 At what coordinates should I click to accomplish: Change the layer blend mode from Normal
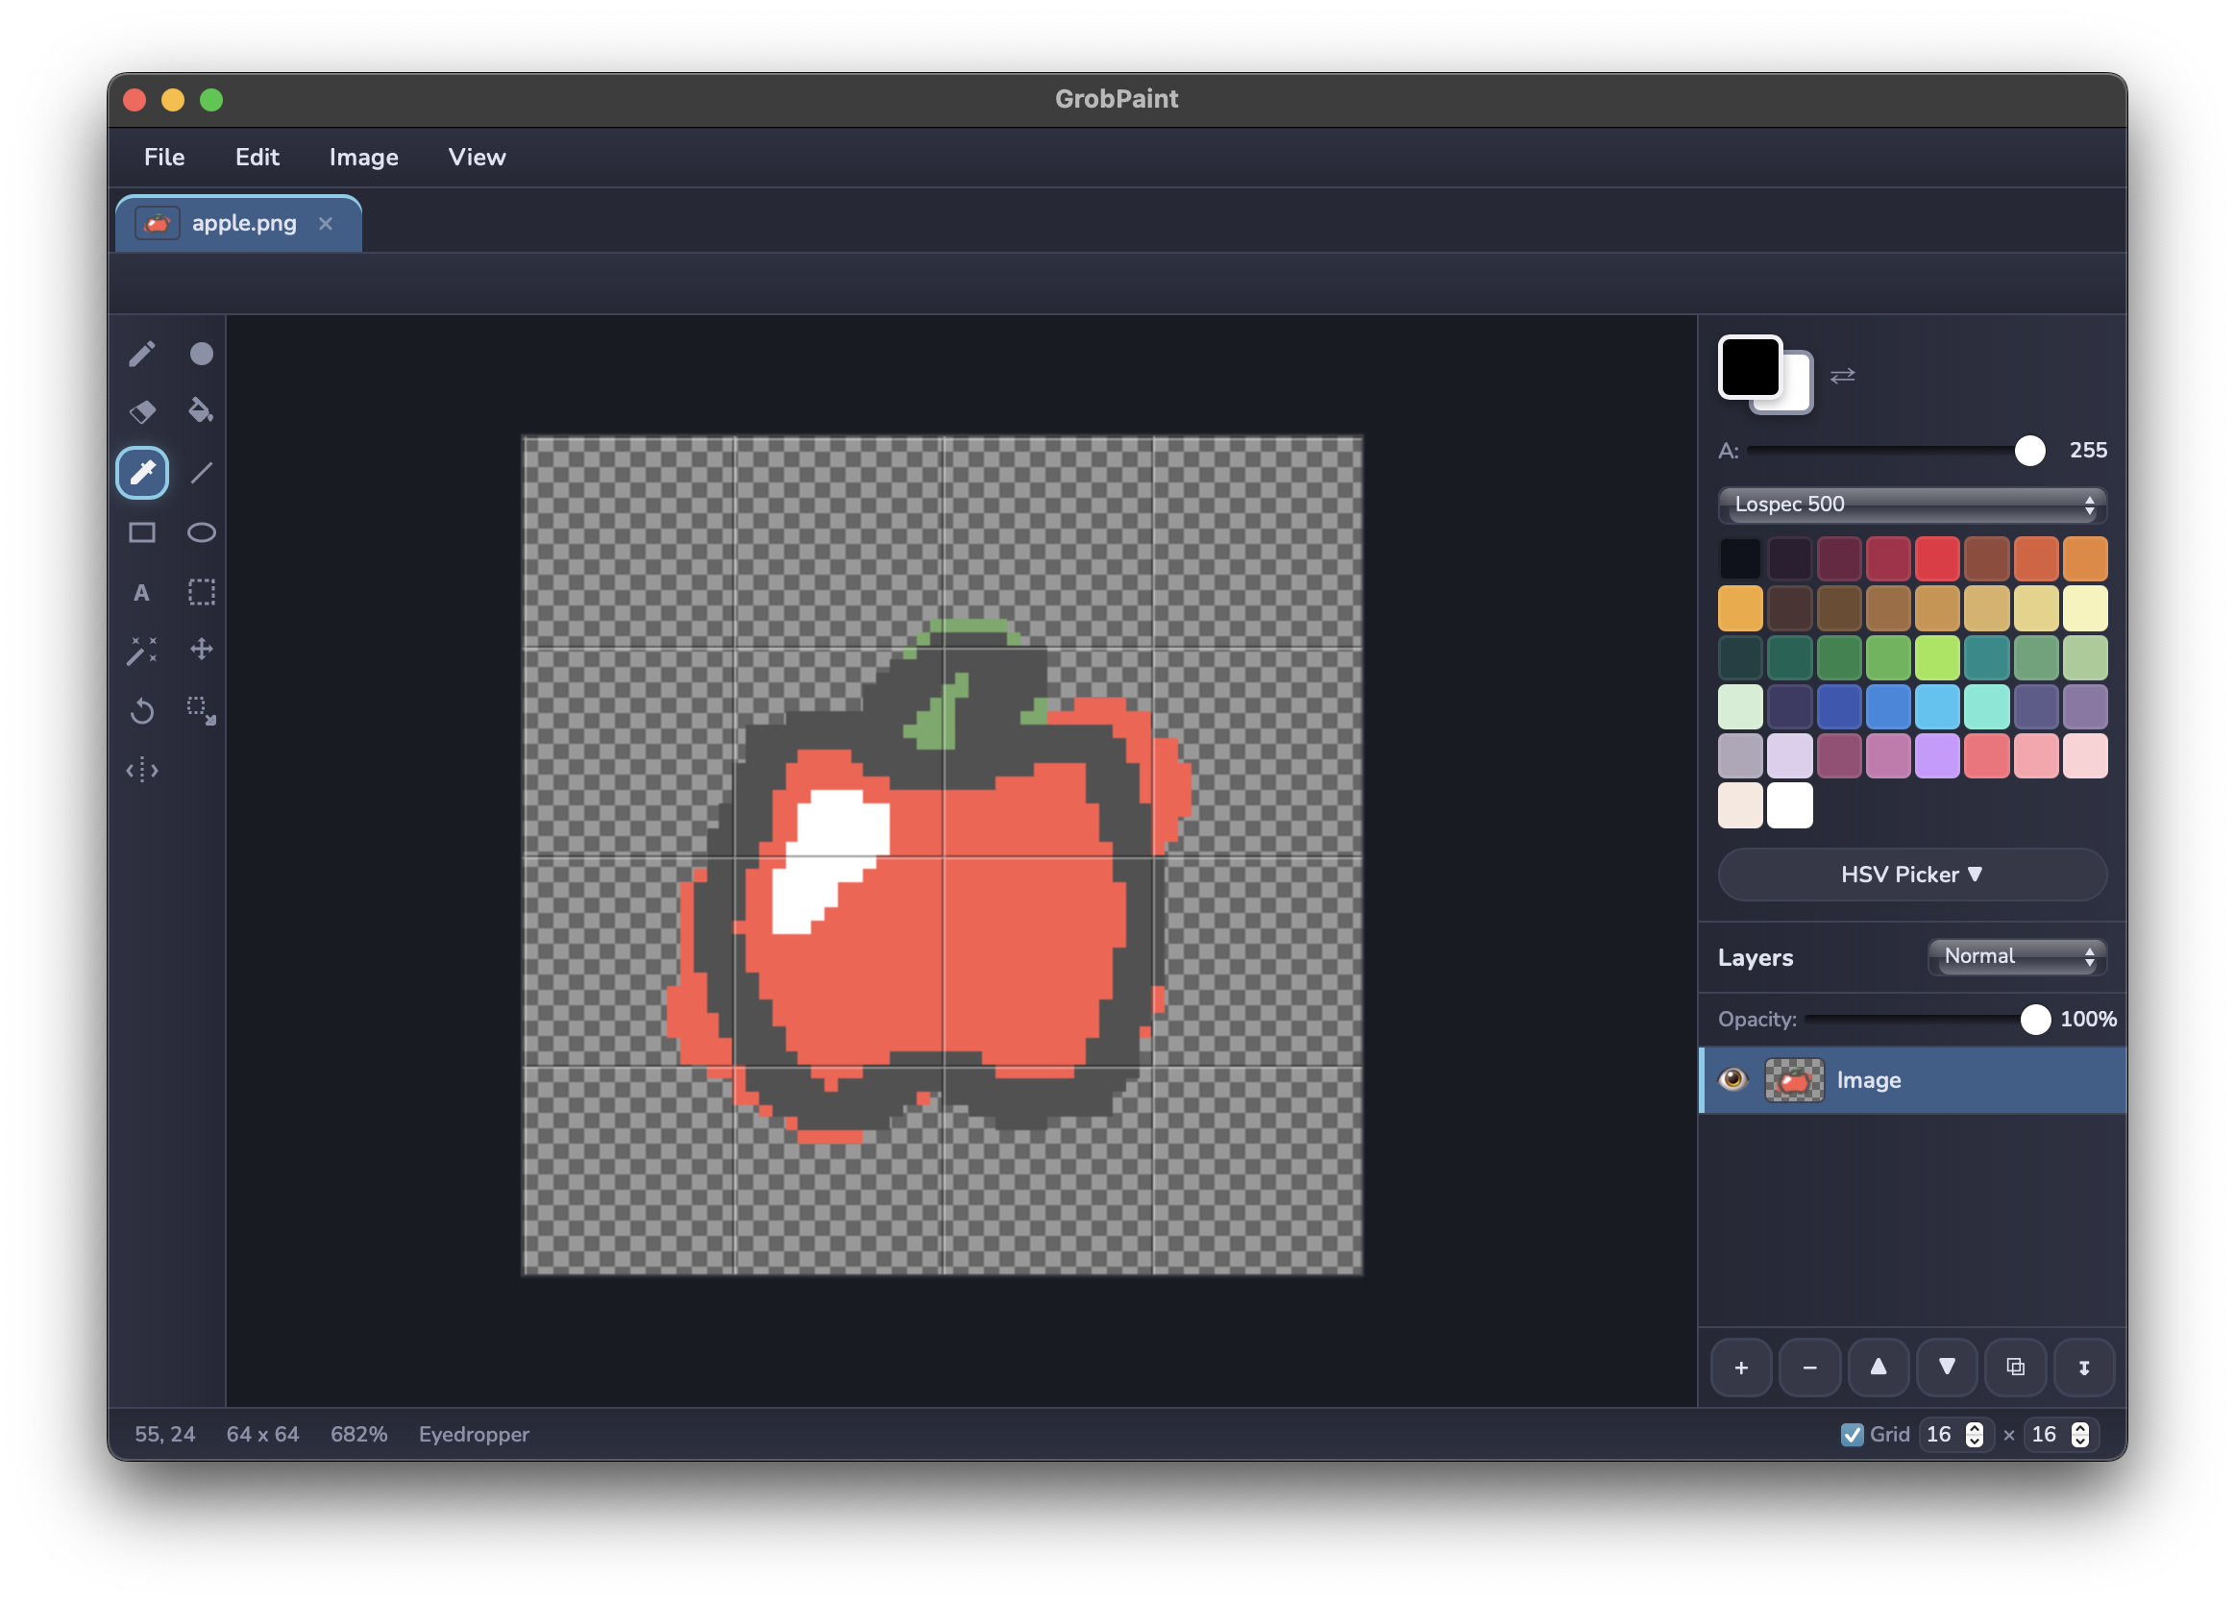(x=2016, y=956)
